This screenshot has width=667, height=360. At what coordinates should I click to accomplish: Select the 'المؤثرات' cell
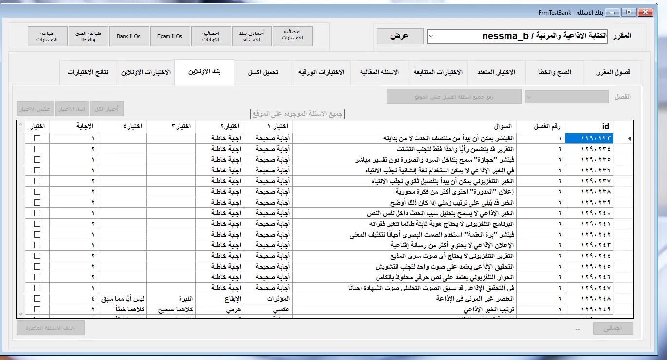(x=269, y=298)
